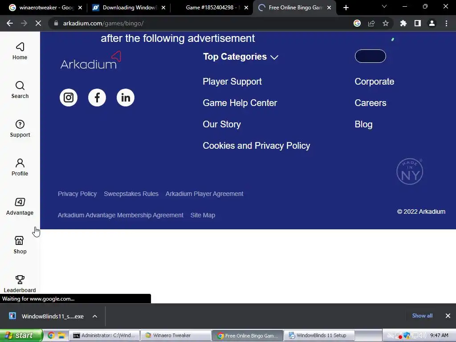Viewport: 456px width, 342px height.
Task: Open Game Help Center link
Action: tap(240, 103)
